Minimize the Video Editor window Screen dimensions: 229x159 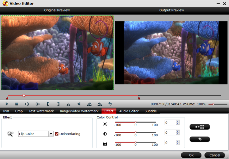click(218, 4)
